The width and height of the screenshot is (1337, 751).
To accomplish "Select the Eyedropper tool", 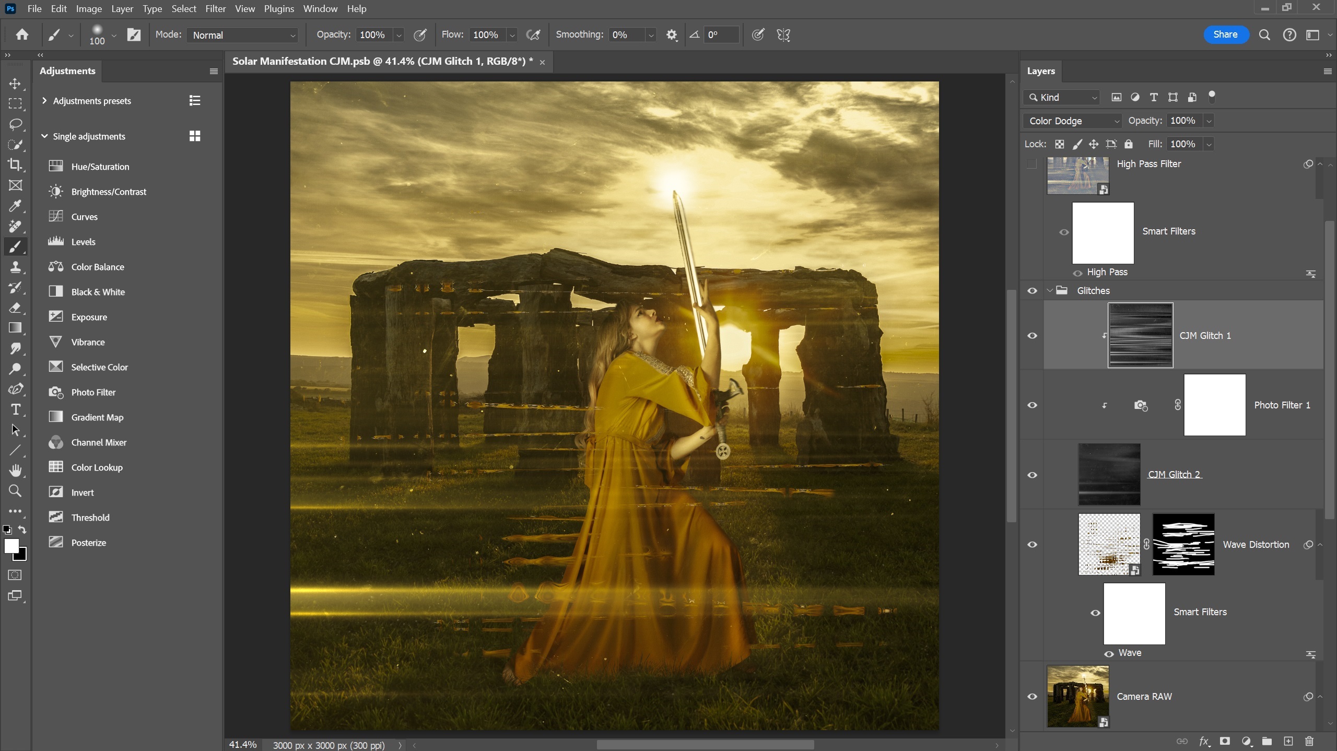I will point(15,206).
